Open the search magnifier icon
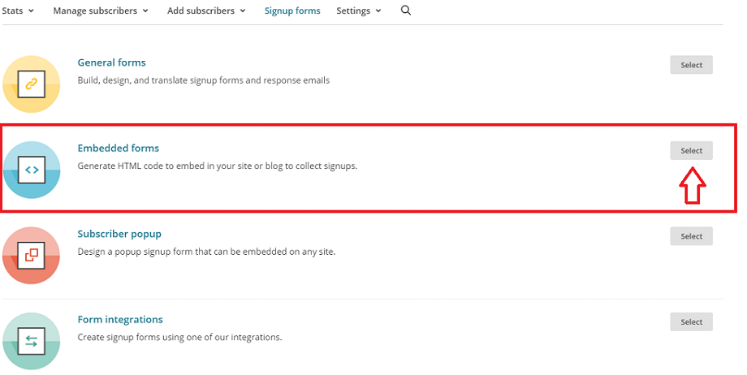This screenshot has height=375, width=747. (x=405, y=10)
